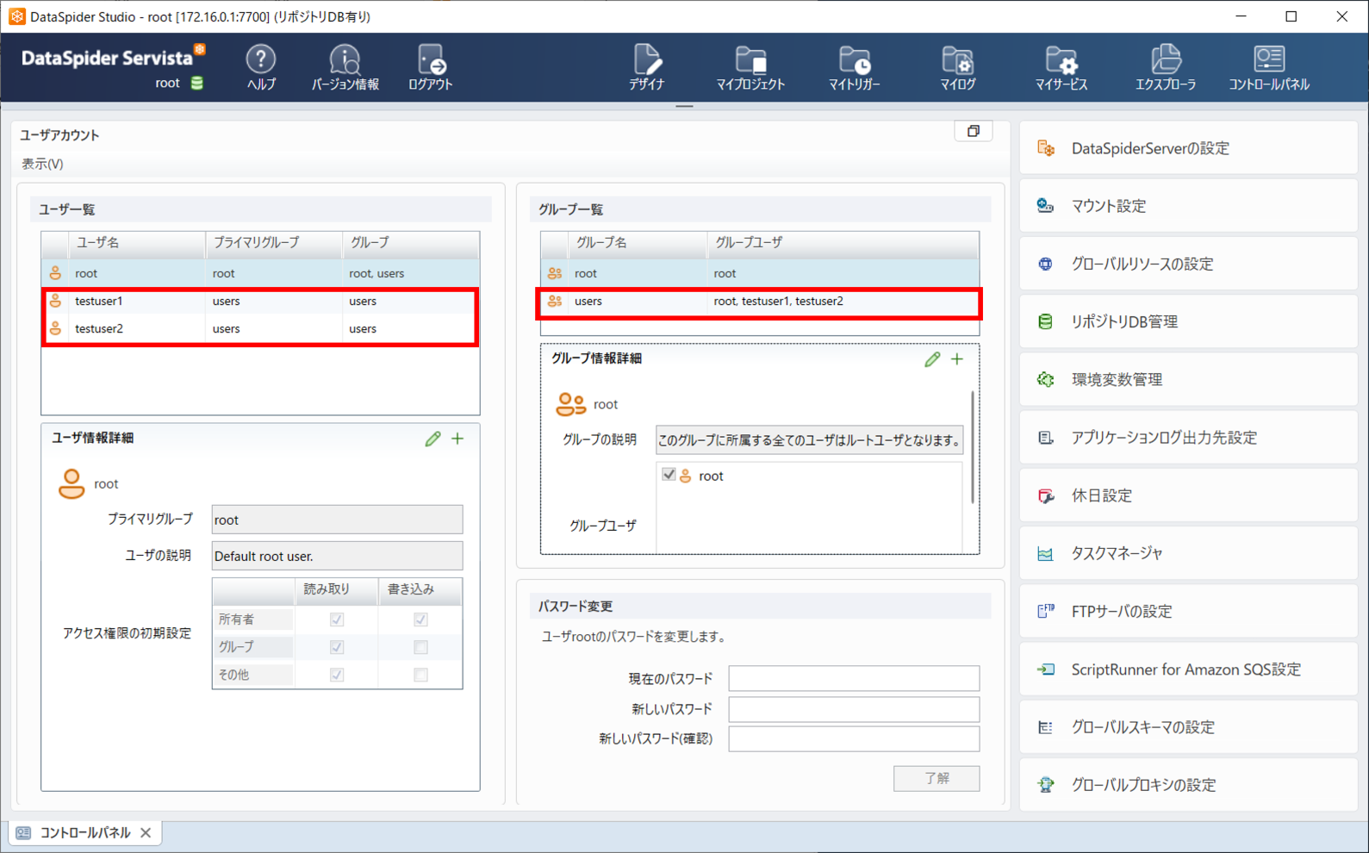Click the group details vertical scrollbar
The image size is (1369, 853).
973,447
